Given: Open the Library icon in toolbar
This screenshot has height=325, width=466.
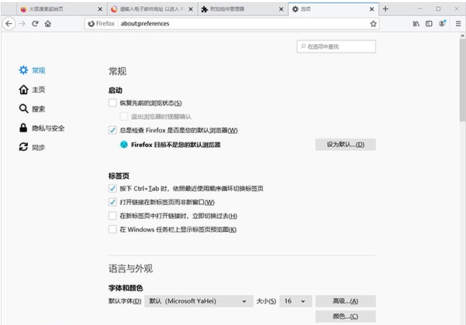Looking at the screenshot, I should 416,24.
